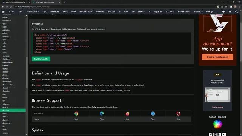Open the W3.CSS tutorial in navbar
Screen dimensions: 242x136
112,12
